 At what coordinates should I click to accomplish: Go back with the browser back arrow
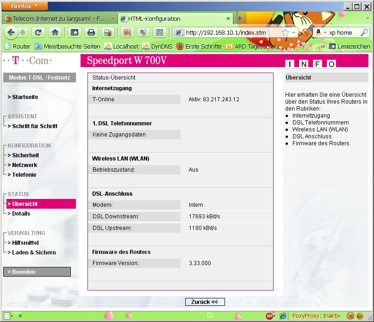[x=11, y=32]
